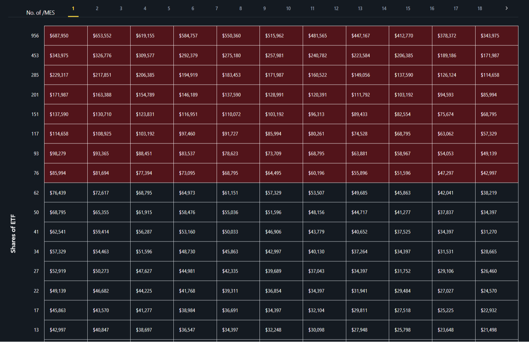Select the $189,186 cell
The height and width of the screenshot is (342, 529).
[453, 55]
